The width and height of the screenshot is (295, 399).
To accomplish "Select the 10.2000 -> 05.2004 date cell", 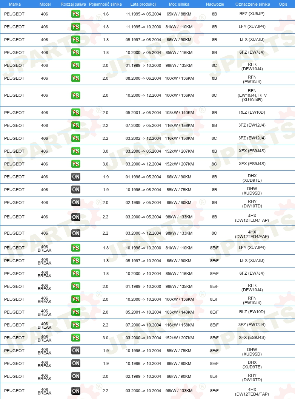I will [143, 53].
